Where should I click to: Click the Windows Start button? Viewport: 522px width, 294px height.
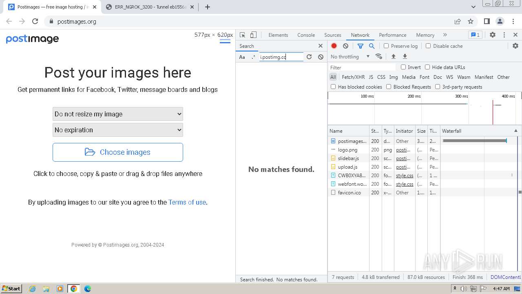(11, 288)
